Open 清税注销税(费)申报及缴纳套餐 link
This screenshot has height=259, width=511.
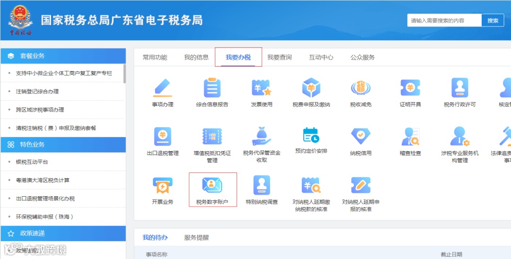coord(56,128)
